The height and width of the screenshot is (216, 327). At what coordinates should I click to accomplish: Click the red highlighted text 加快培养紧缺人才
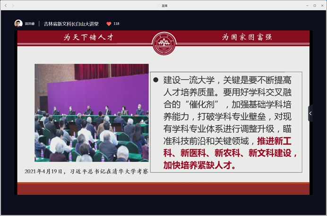pos(200,166)
